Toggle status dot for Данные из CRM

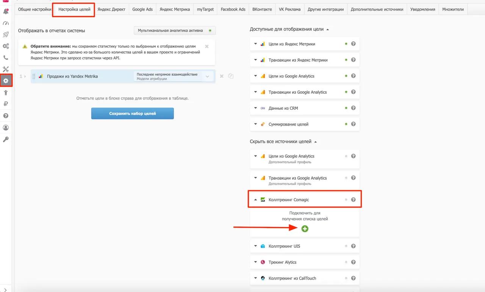346,108
